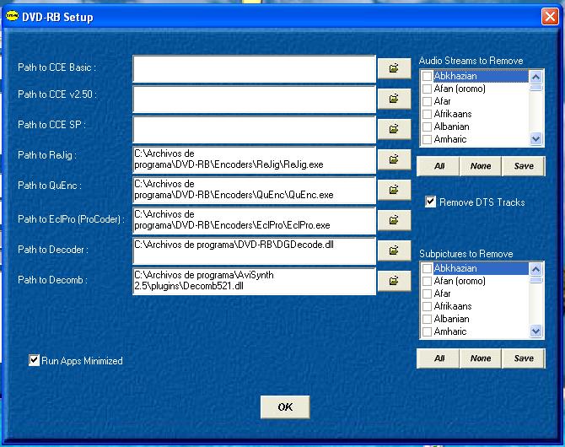Open folder browser for QuEnc path

pyautogui.click(x=394, y=190)
